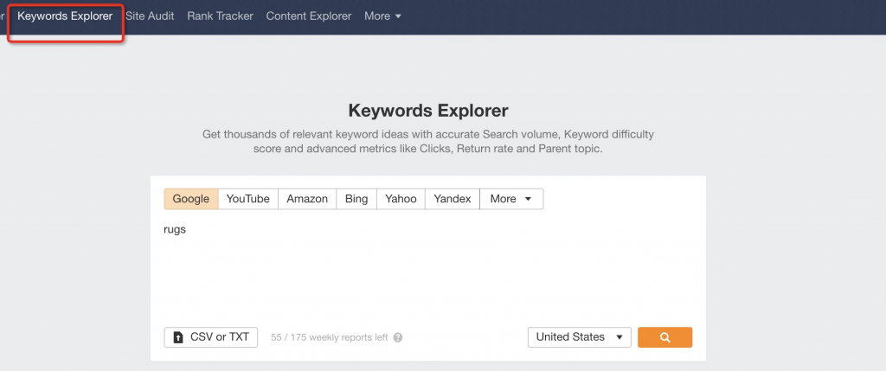Navigate to Content Explorer

(309, 16)
